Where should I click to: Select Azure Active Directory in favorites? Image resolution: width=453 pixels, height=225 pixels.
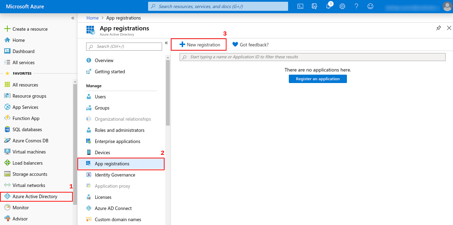(35, 196)
